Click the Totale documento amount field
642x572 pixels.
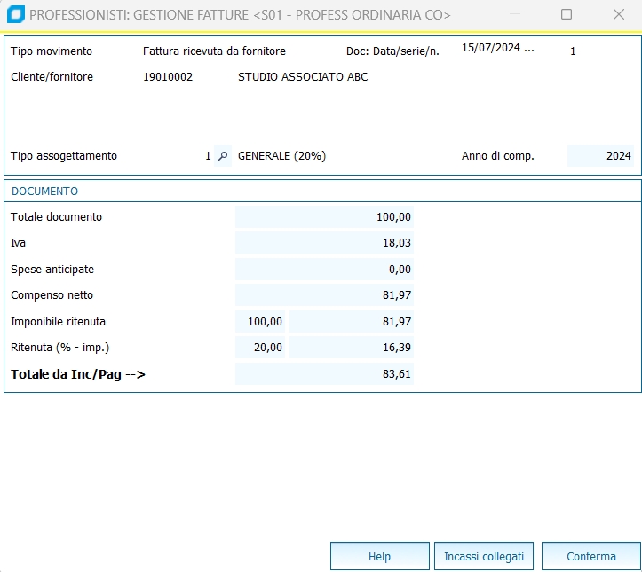(324, 217)
